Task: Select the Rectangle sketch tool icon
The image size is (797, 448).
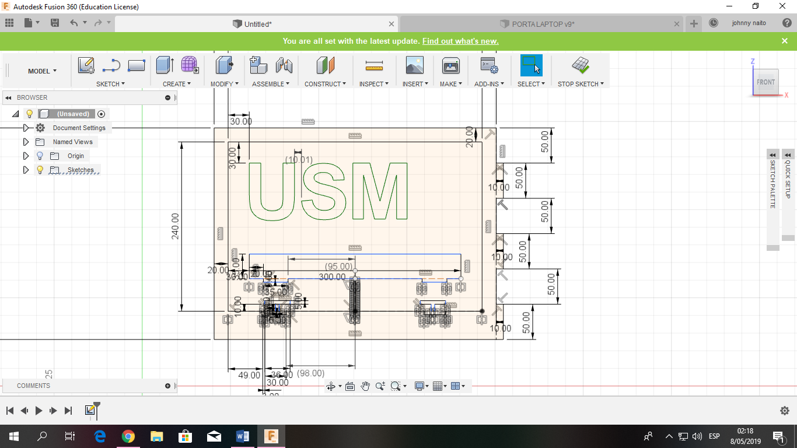Action: [x=136, y=65]
